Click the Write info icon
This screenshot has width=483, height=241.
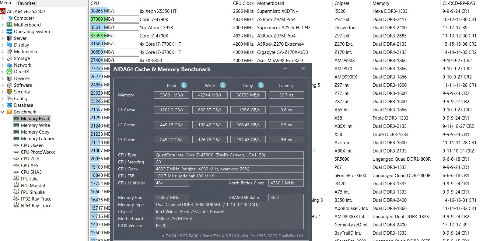coord(223,85)
